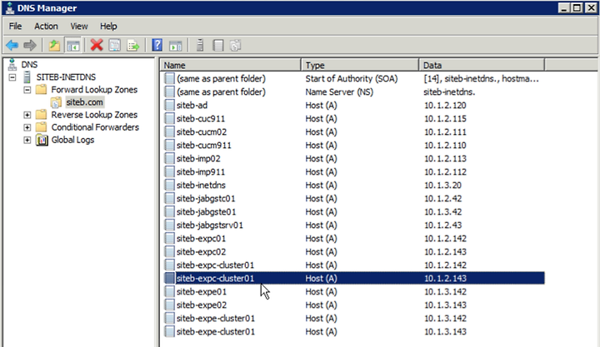600x347 pixels.
Task: Click the DNS Manager title bar icon
Action: click(9, 8)
